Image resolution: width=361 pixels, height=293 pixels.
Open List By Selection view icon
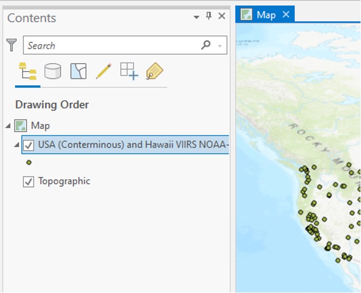click(x=78, y=71)
